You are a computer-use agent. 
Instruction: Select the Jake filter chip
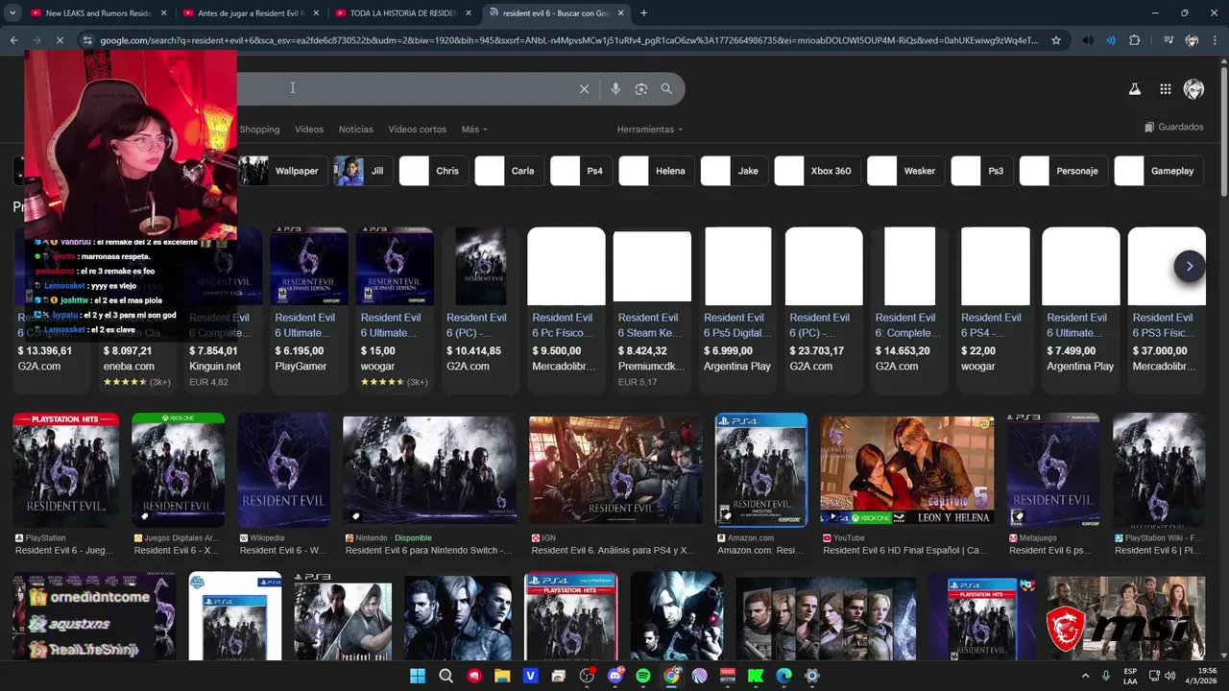point(735,171)
